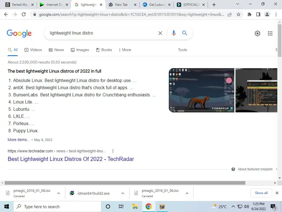This screenshot has height=212, width=282.
Task: Close the [OFFICIAL] tab
Action: click(x=204, y=5)
